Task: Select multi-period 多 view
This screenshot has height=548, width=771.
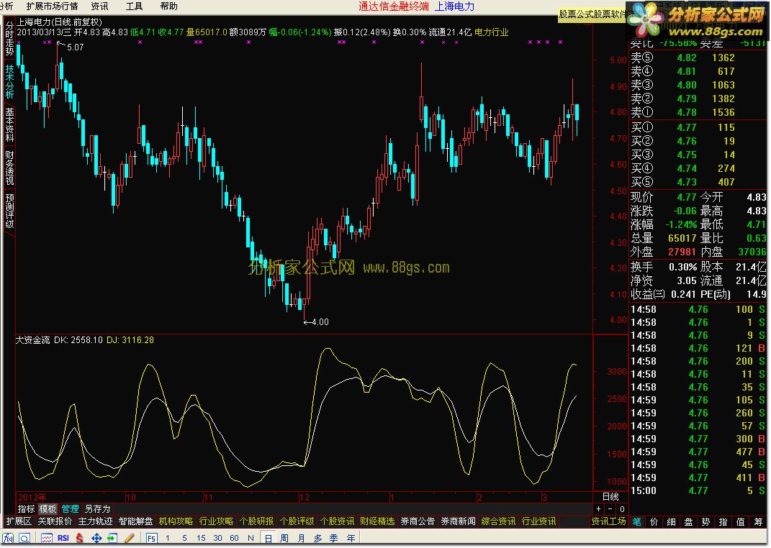Action: [317, 538]
